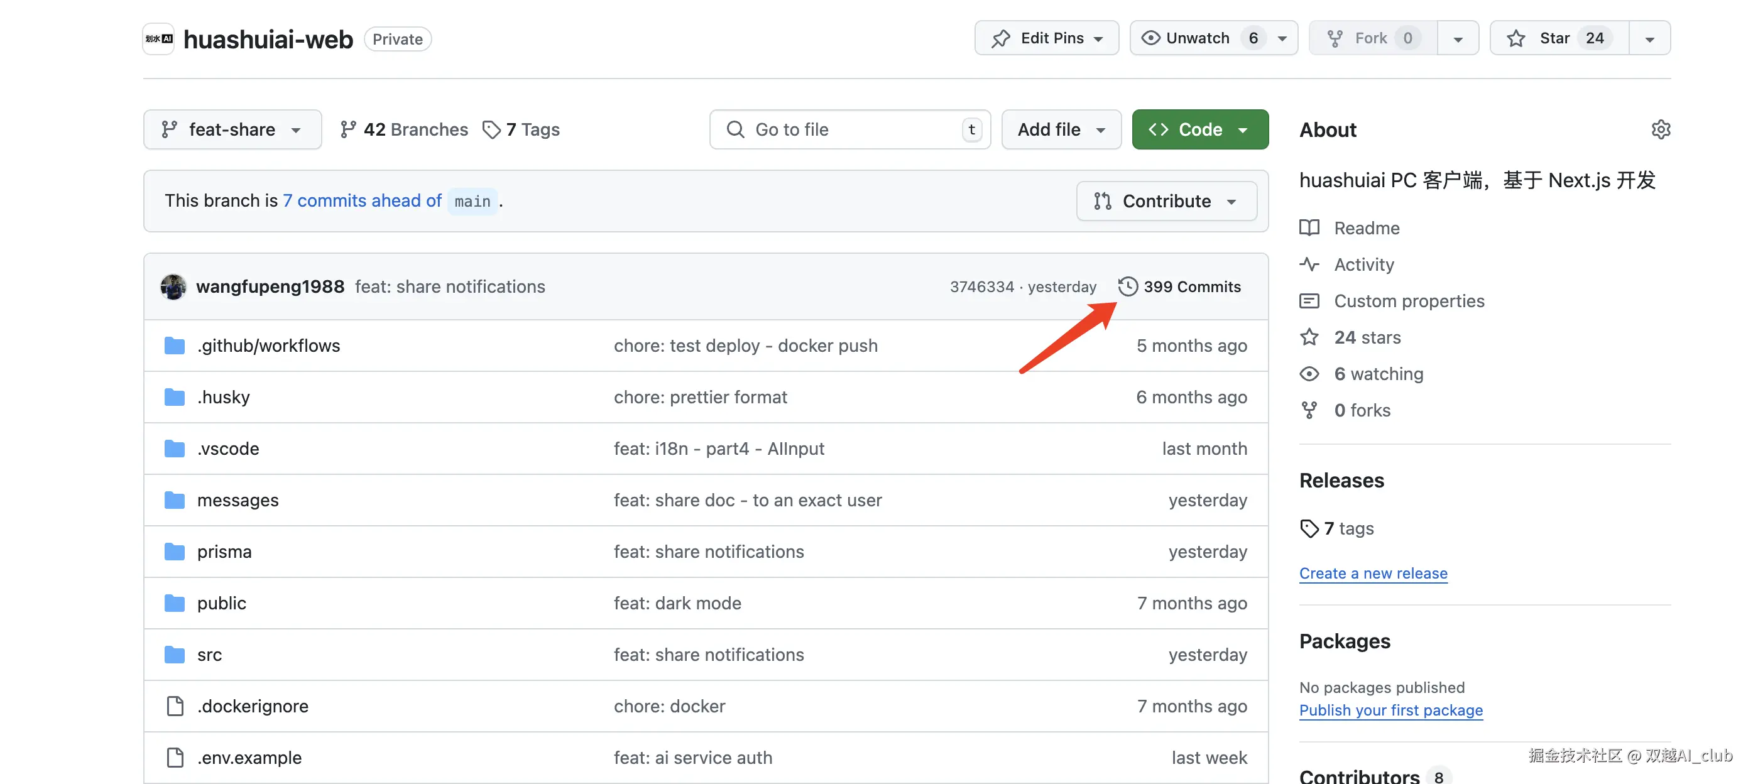Open the wangfupeng1988 author profile link

pos(270,286)
